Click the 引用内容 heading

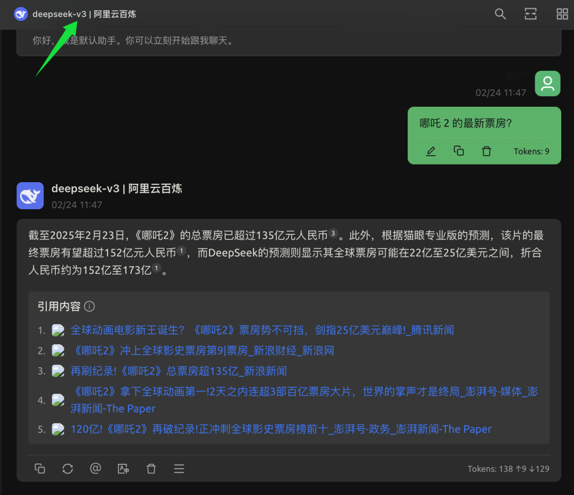point(59,306)
